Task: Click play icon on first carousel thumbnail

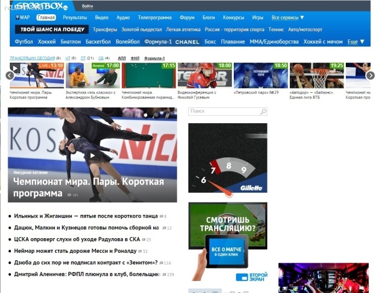Action: pos(15,68)
